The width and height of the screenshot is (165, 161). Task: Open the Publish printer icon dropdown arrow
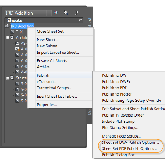coord(71,13)
